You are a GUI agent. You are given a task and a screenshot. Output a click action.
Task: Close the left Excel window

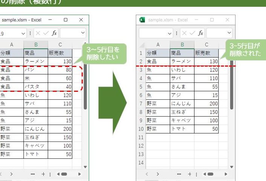pyautogui.click(x=81, y=20)
